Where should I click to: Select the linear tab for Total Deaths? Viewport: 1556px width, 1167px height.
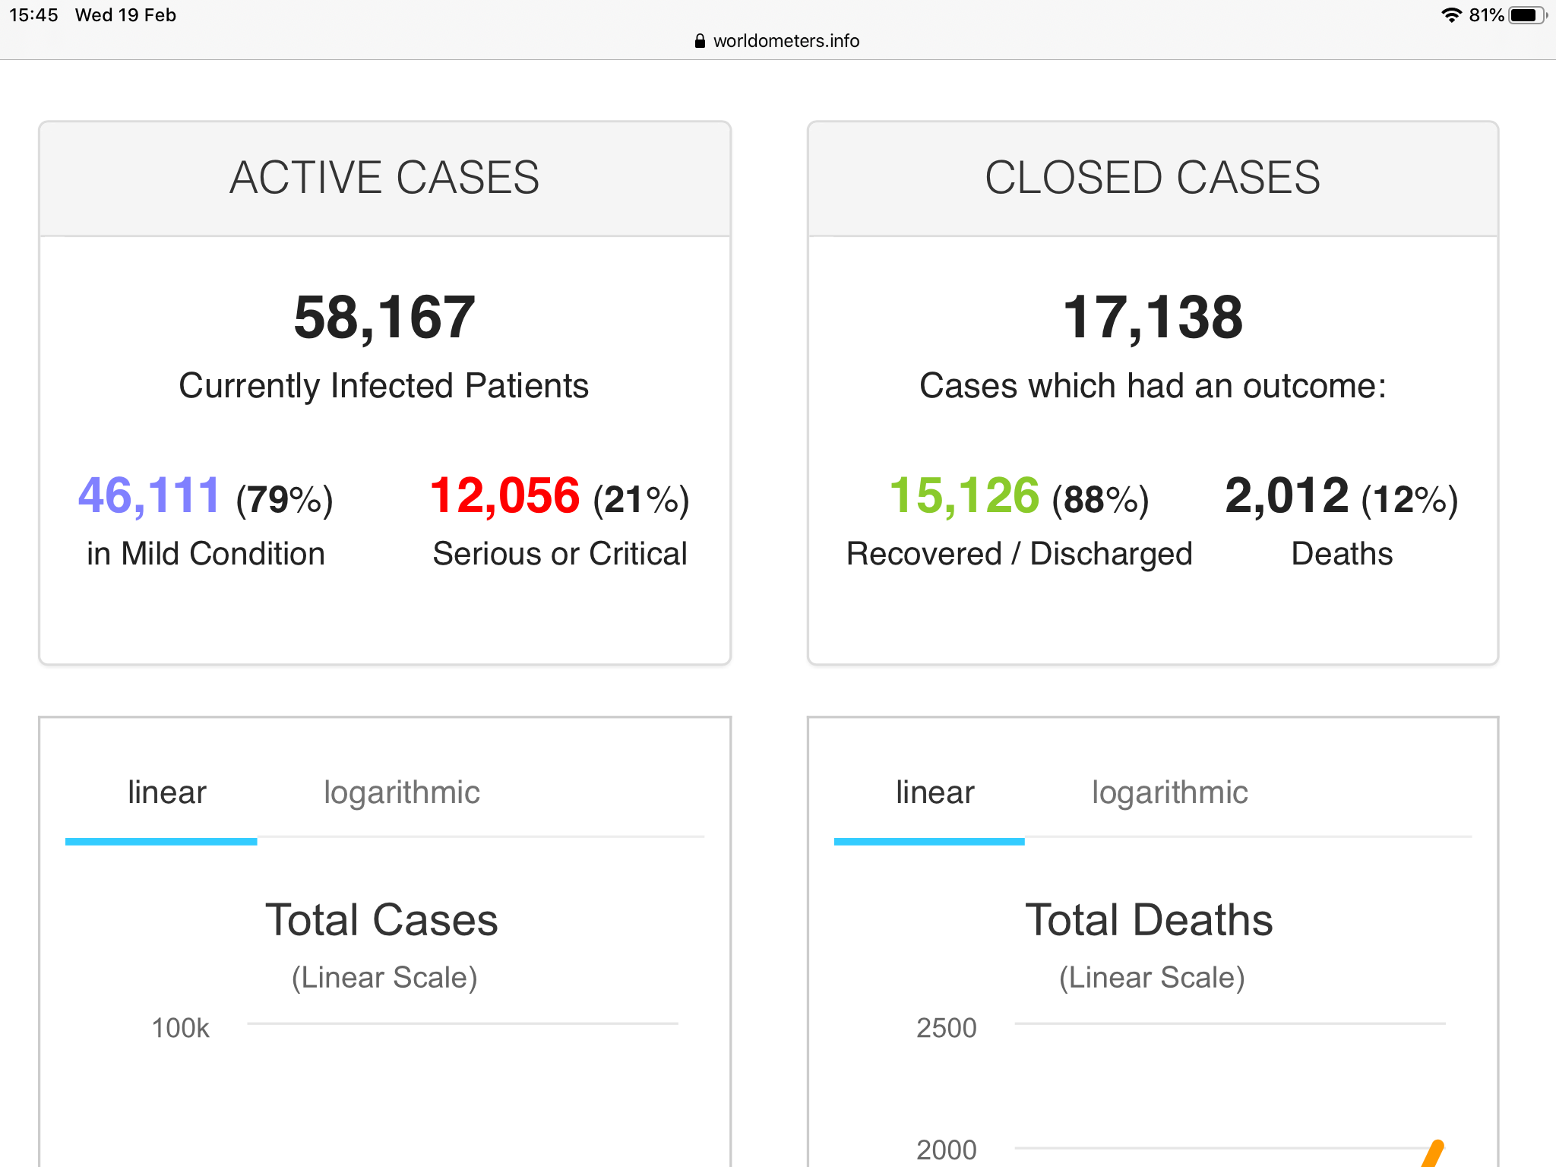[x=935, y=793]
